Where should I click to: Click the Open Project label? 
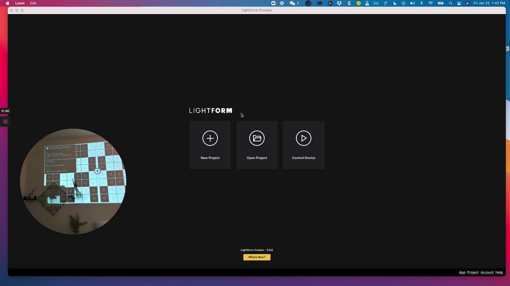257,158
